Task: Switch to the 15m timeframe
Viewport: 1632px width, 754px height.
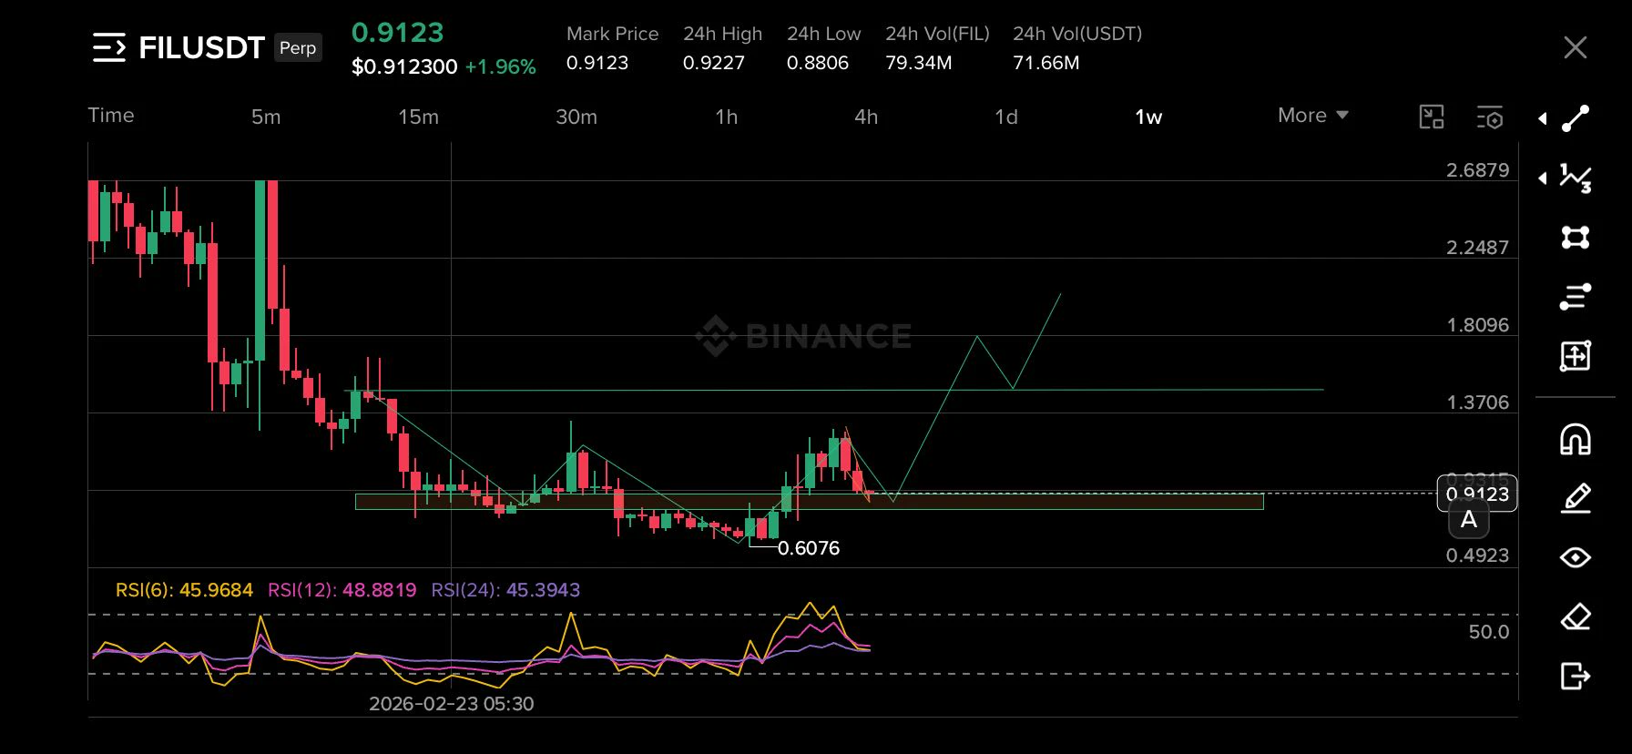Action: click(x=419, y=117)
